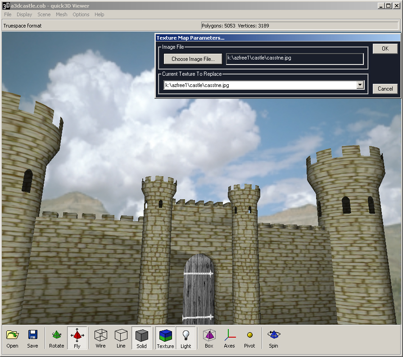The width and height of the screenshot is (403, 357).
Task: Open a model with the Open toolbar icon
Action: click(12, 339)
